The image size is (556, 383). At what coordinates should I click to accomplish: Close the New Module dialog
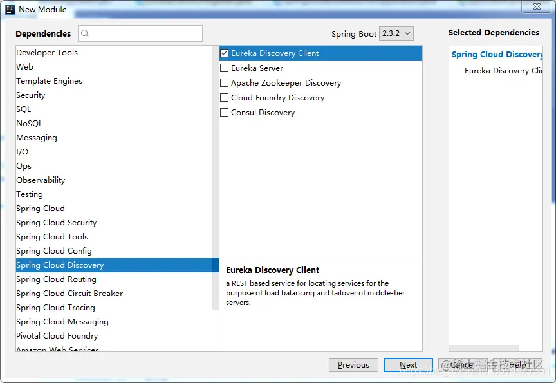click(537, 6)
